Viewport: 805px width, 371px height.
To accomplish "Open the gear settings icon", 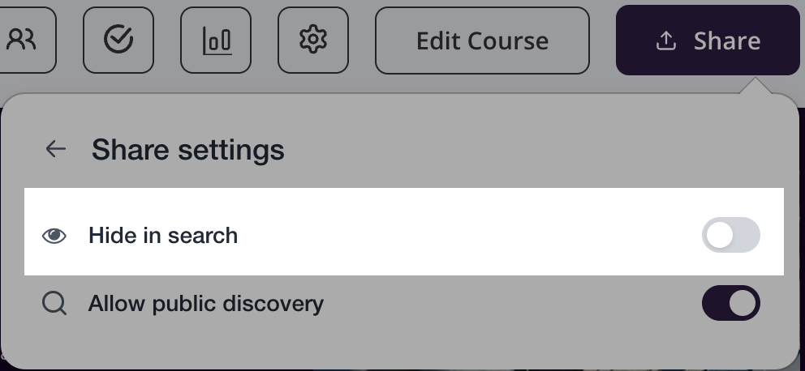I will click(313, 40).
